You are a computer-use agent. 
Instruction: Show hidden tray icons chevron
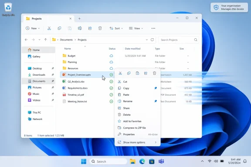click(202, 161)
